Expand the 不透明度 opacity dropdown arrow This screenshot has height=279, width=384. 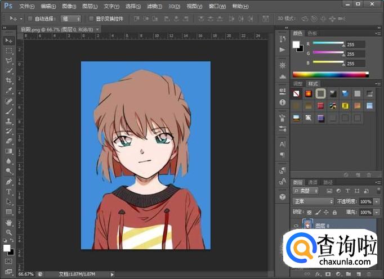(x=376, y=201)
